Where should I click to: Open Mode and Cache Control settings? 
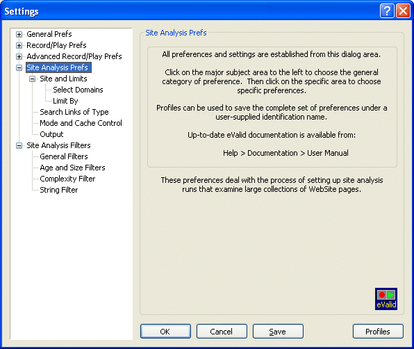pos(81,123)
